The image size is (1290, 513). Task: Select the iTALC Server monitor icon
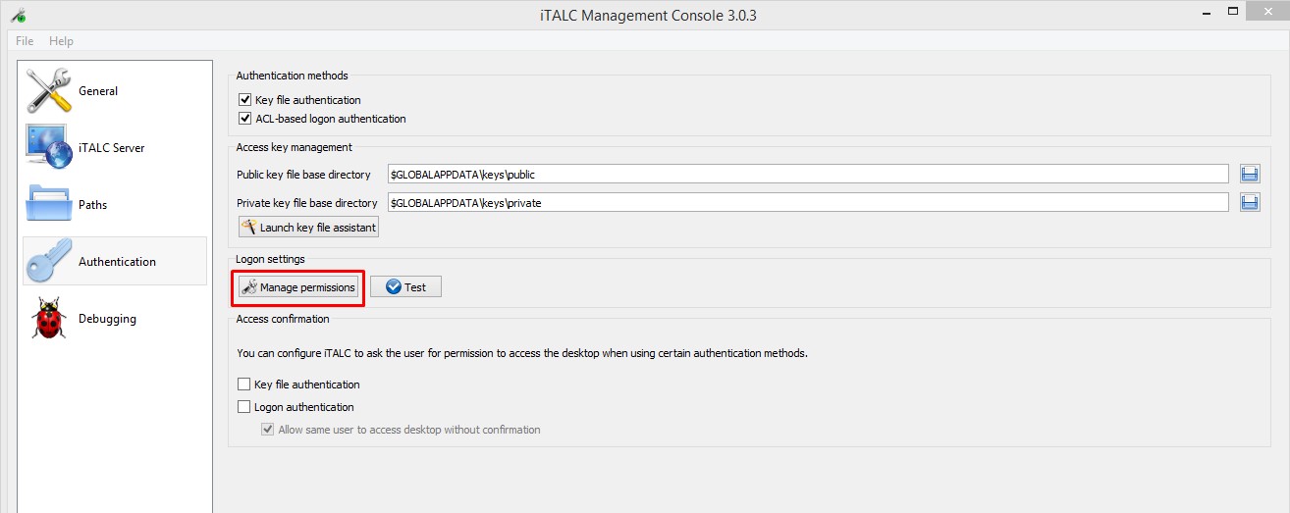click(49, 147)
